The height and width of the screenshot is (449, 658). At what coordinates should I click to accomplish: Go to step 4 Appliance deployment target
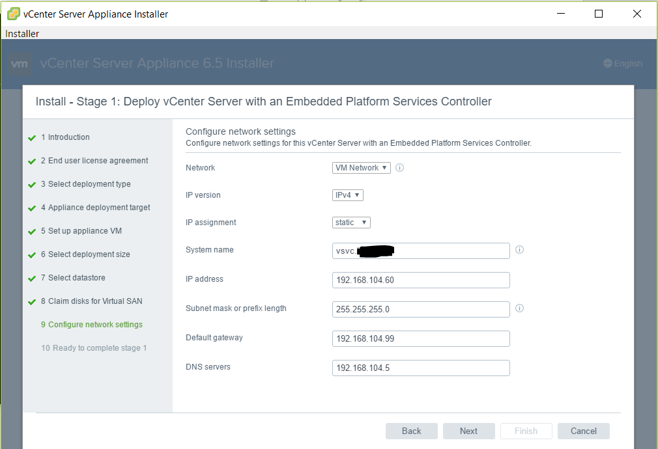pos(95,208)
